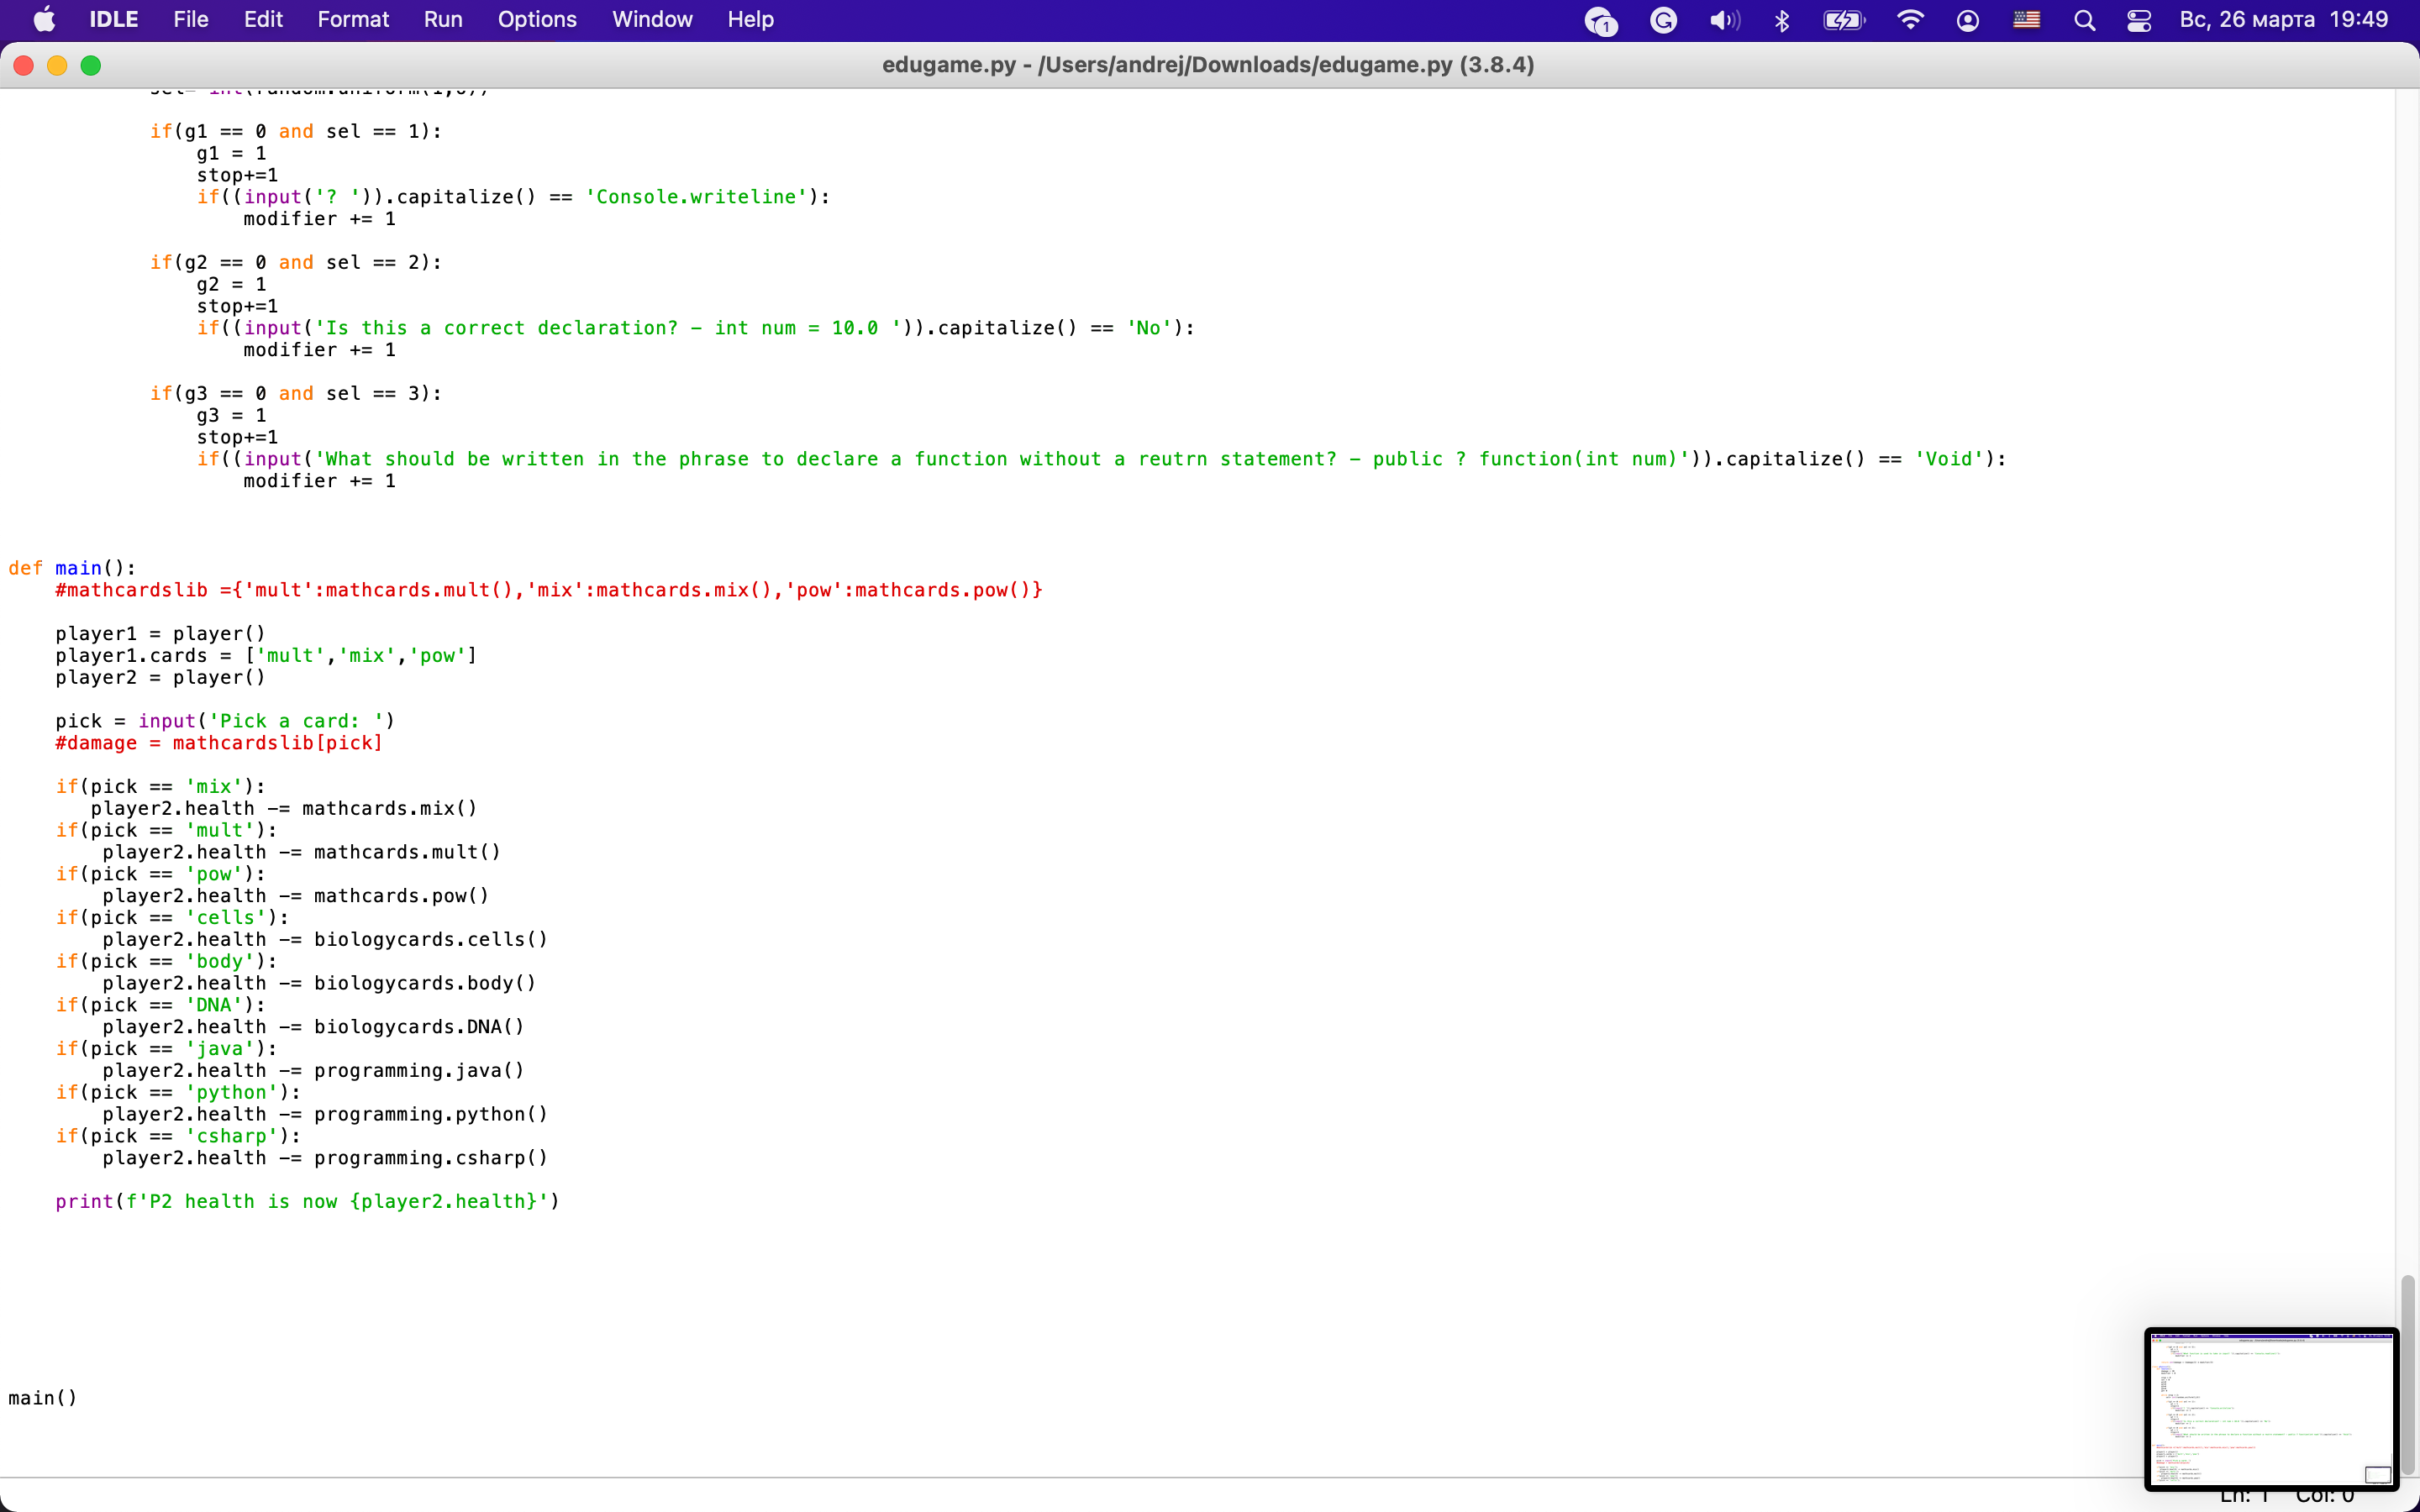Click the user account icon

pyautogui.click(x=1967, y=20)
